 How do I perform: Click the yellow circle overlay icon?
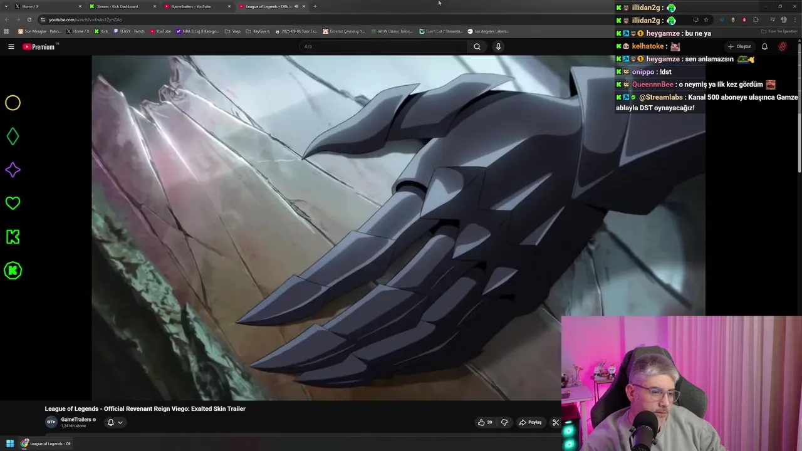pos(13,103)
